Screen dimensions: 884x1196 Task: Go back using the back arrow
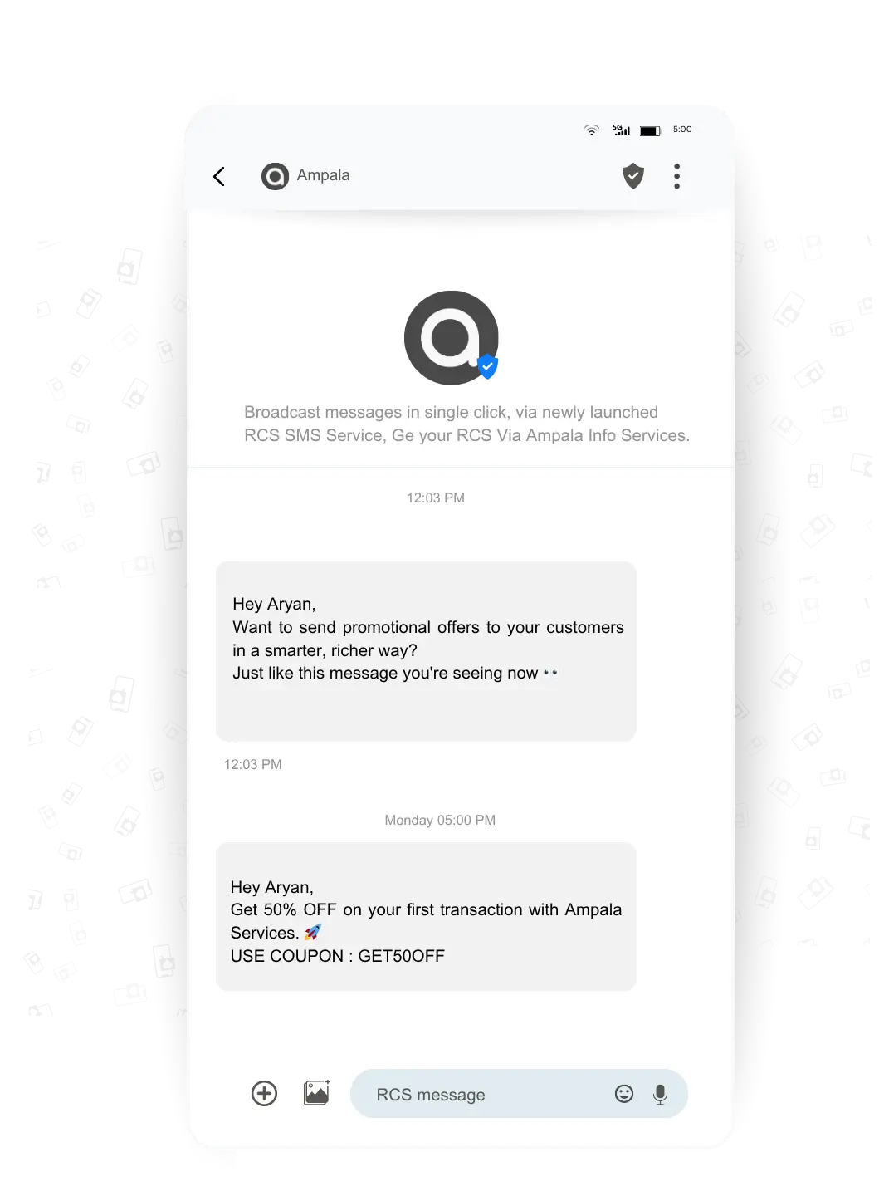click(x=219, y=176)
